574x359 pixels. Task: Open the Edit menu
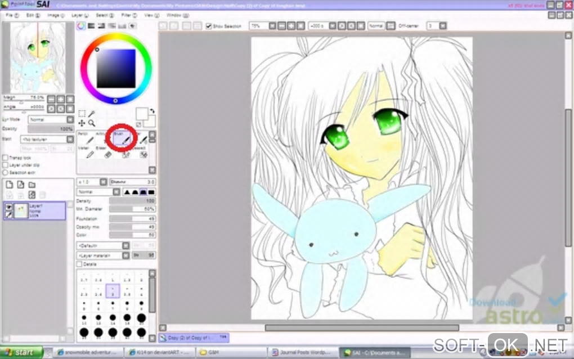tap(33, 15)
